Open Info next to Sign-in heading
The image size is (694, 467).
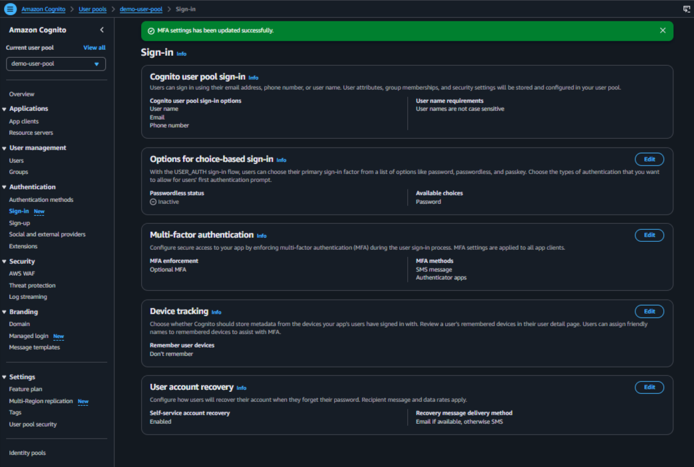tap(182, 54)
